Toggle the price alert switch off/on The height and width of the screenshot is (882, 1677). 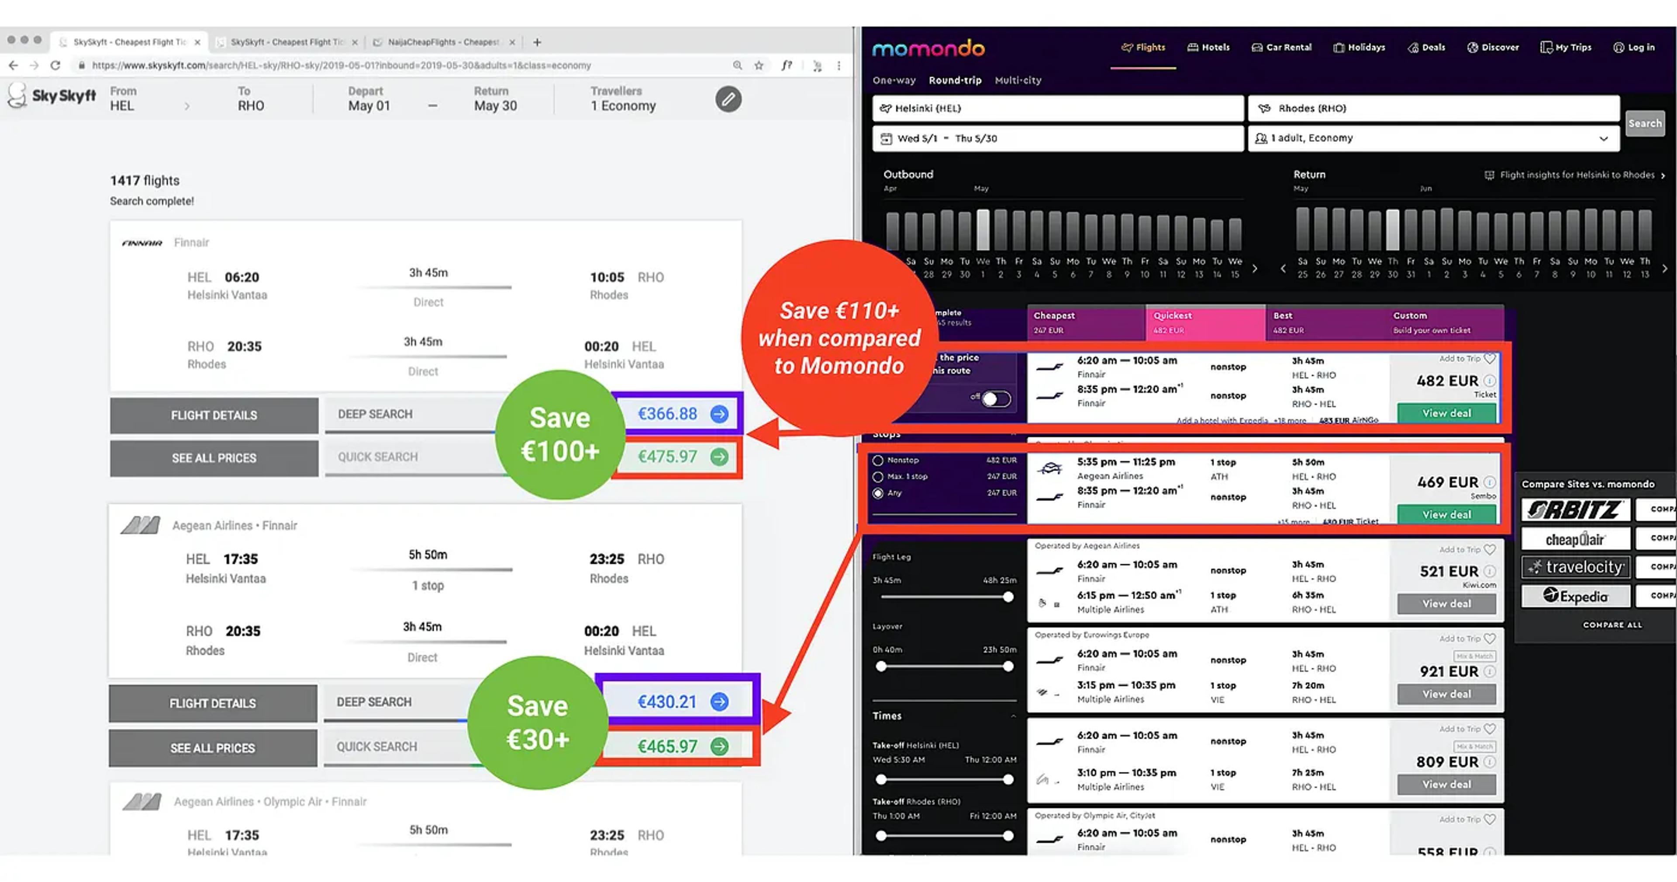click(x=996, y=399)
